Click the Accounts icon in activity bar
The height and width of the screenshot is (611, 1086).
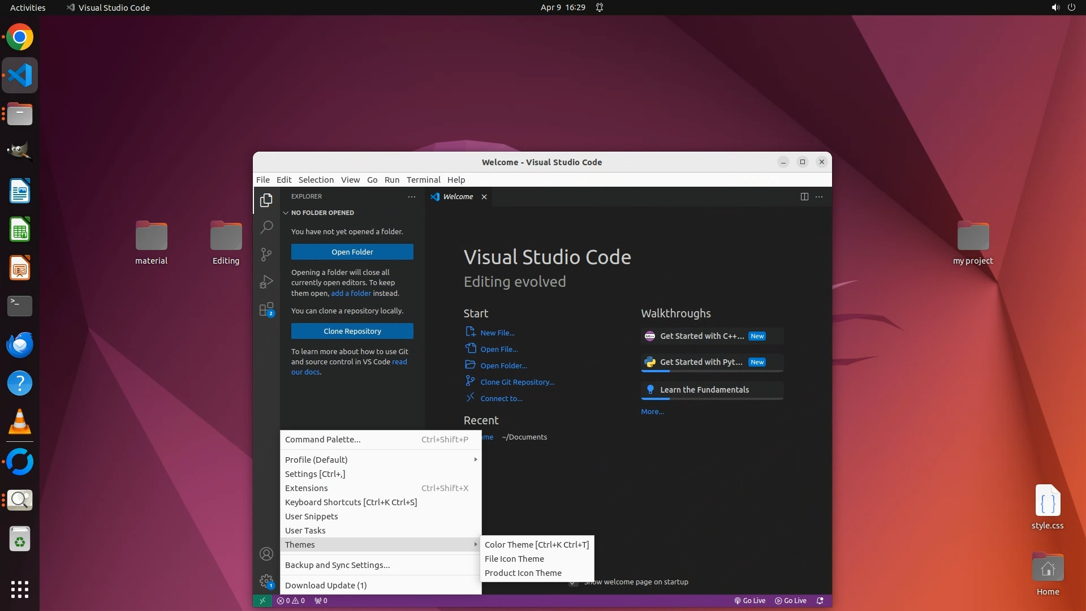tap(266, 554)
